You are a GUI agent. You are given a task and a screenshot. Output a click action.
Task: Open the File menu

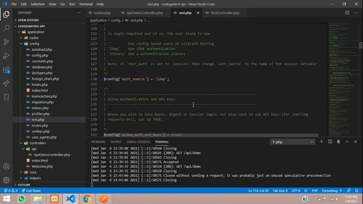tap(14, 4)
